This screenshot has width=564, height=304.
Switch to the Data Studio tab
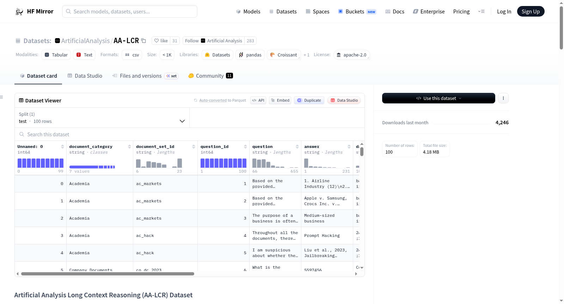tap(85, 76)
